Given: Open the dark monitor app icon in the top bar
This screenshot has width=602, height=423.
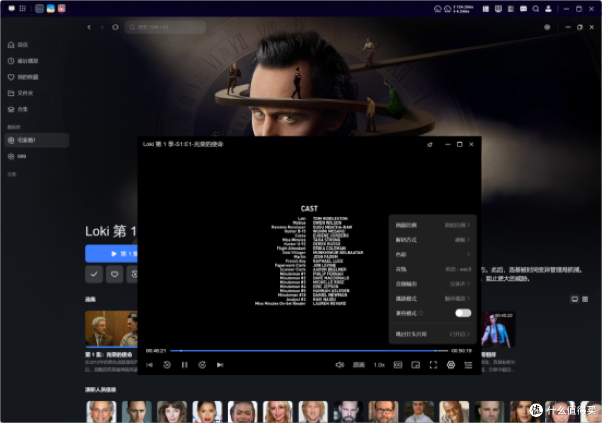Looking at the screenshot, I should [x=39, y=8].
